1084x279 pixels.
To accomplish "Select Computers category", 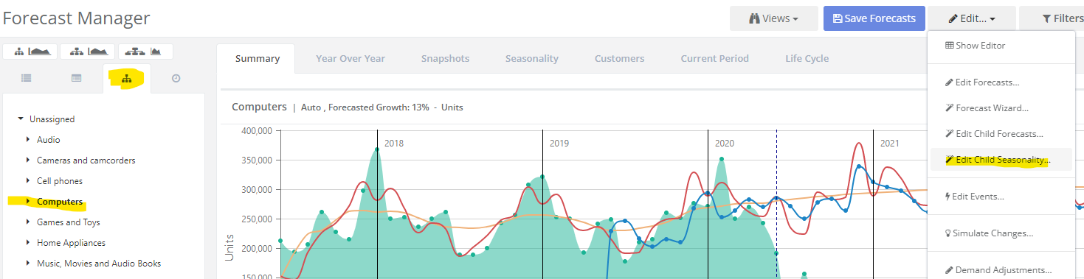I will coord(60,201).
